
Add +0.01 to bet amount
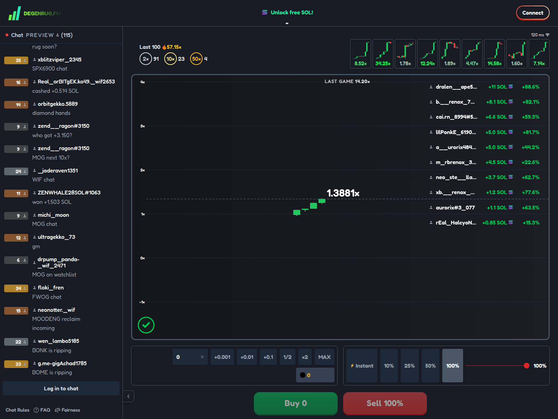(247, 357)
